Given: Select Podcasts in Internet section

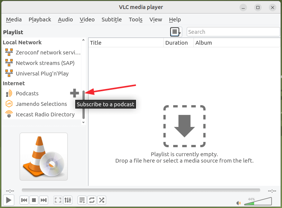Looking at the screenshot, I should click(42, 93).
